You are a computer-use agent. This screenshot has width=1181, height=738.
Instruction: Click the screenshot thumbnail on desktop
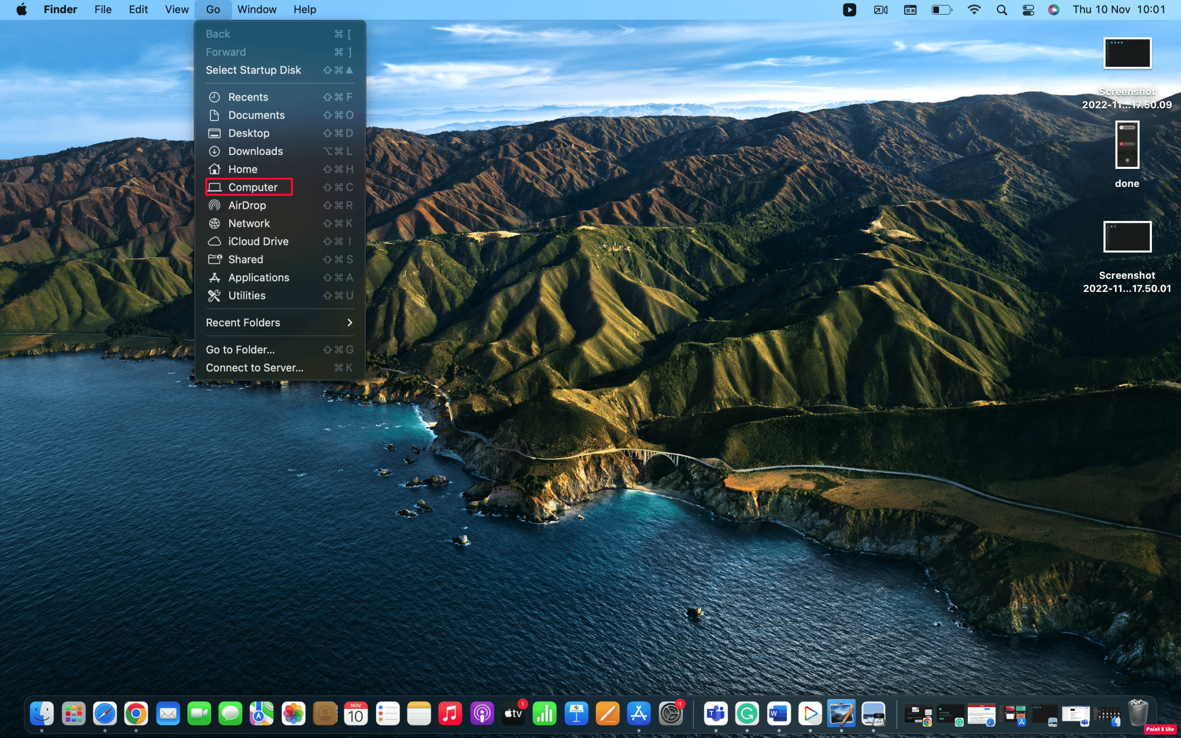coord(1127,53)
